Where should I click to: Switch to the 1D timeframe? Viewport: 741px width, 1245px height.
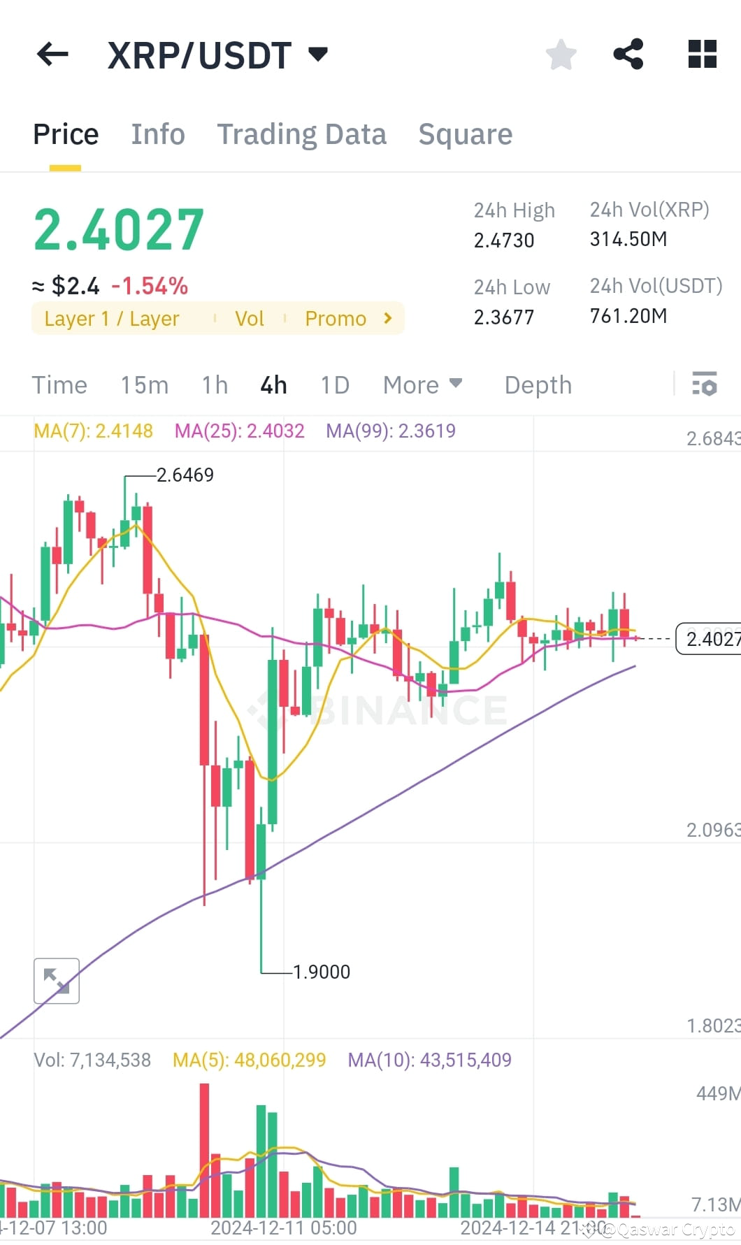point(333,384)
